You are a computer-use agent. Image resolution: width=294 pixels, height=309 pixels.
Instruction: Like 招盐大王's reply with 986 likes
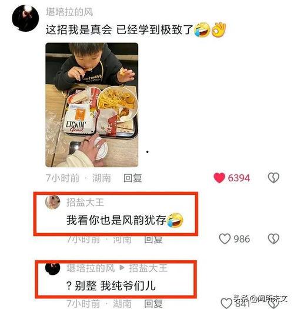coord(225,239)
